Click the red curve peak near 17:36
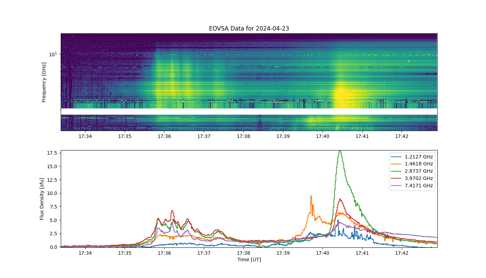This screenshot has height=278, width=486. [172, 211]
